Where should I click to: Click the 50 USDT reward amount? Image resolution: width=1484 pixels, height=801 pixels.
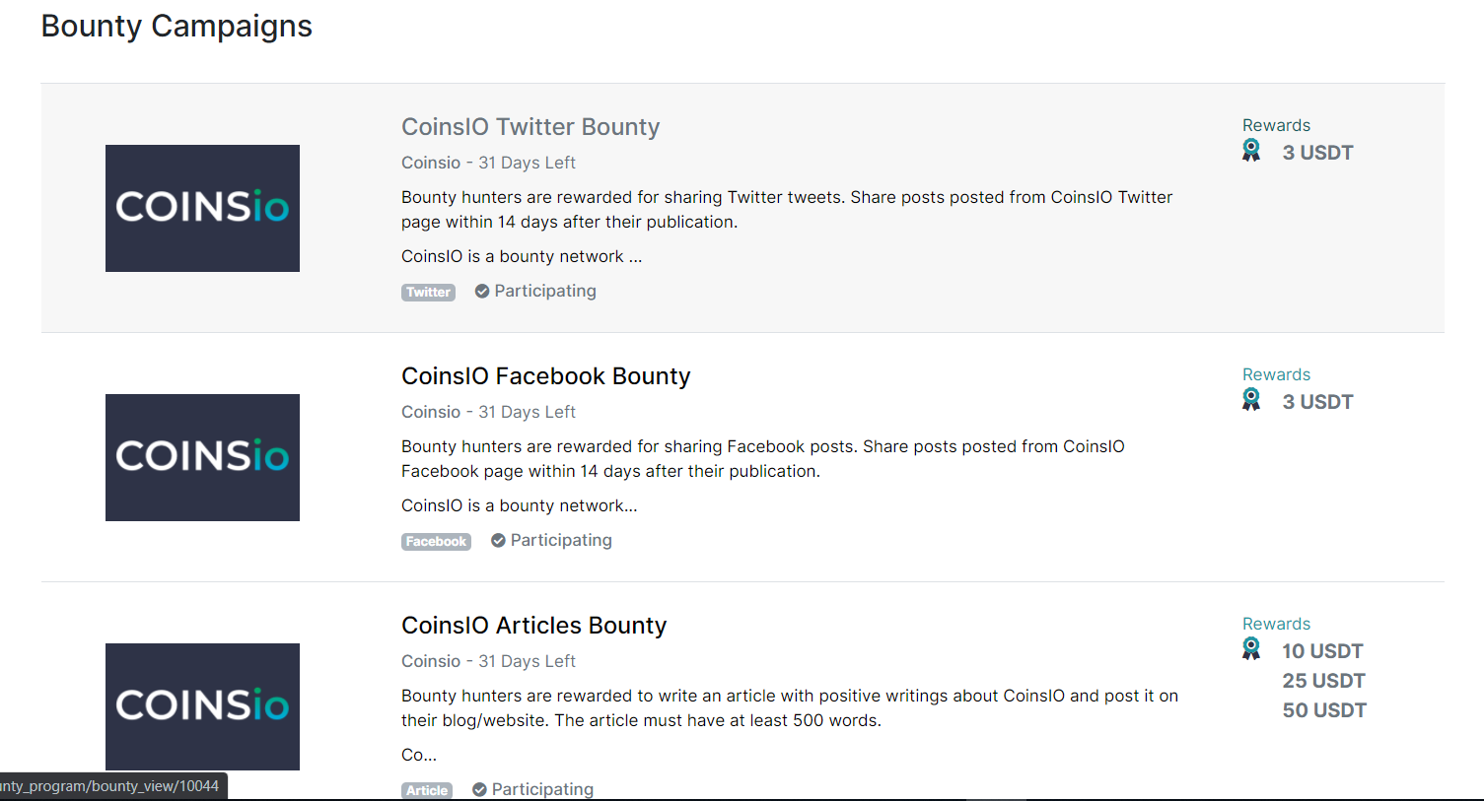point(1323,710)
